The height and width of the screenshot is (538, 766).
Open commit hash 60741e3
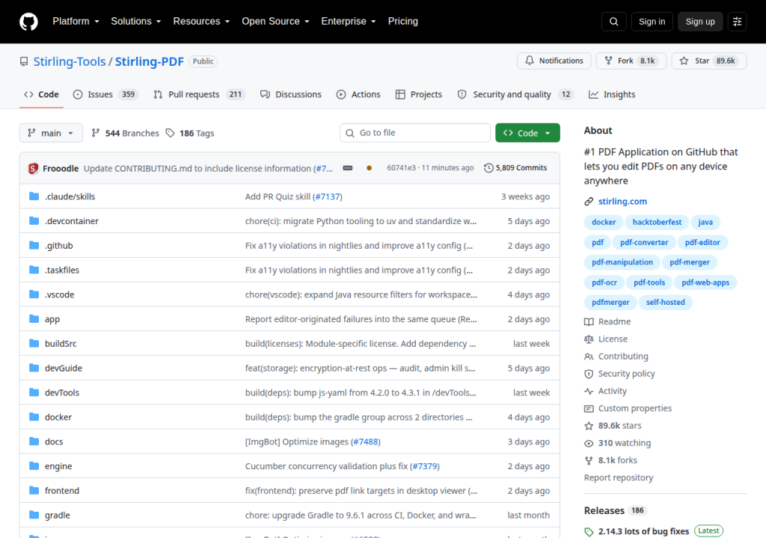point(401,168)
